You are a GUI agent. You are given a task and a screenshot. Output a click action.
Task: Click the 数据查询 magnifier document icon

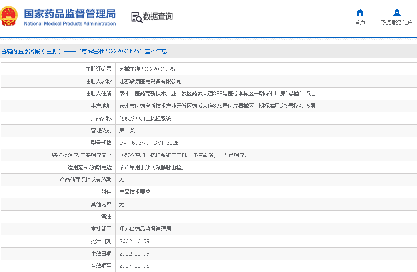[x=137, y=17]
